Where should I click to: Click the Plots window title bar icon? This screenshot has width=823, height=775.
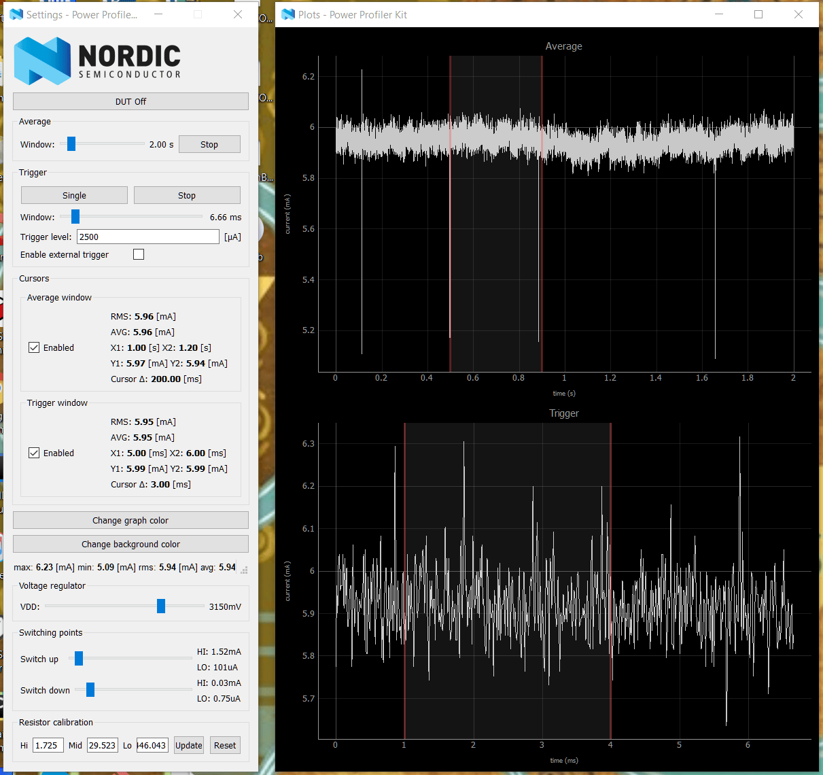[x=288, y=14]
